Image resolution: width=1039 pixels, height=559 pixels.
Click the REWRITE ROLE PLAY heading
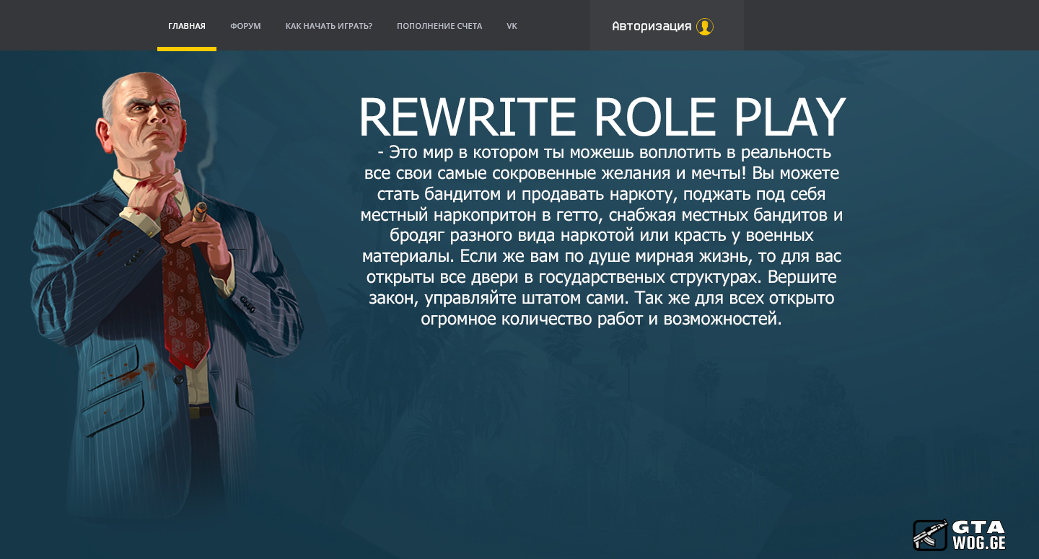click(602, 117)
